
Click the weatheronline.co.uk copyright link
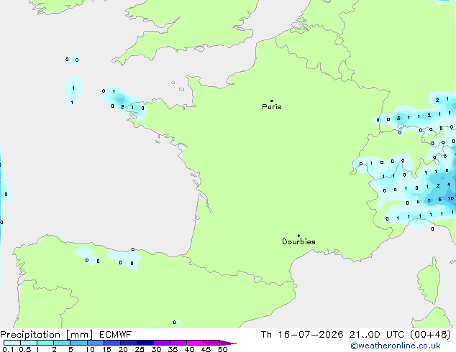tap(395, 346)
